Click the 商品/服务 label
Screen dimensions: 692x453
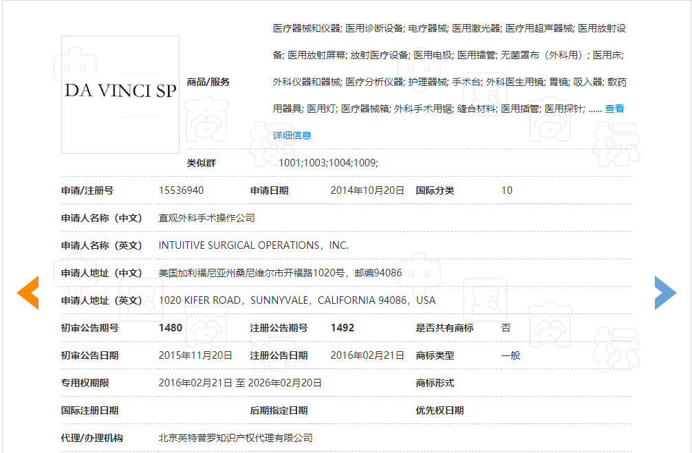click(208, 82)
